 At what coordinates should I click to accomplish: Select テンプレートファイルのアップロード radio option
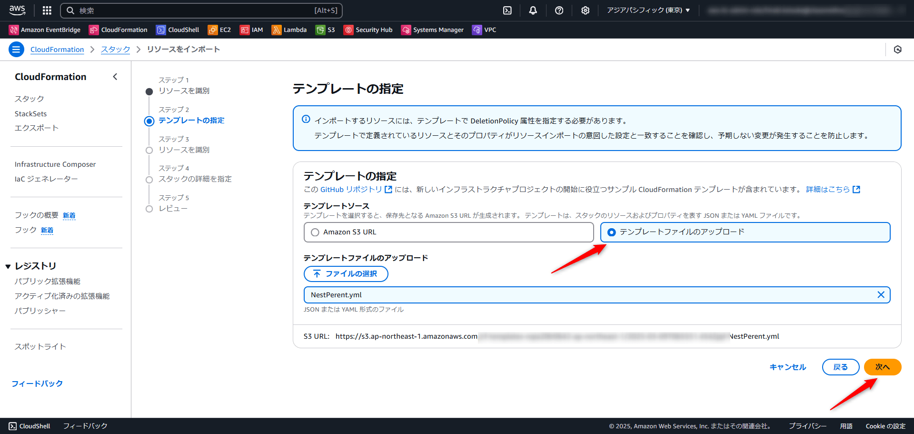745,232
